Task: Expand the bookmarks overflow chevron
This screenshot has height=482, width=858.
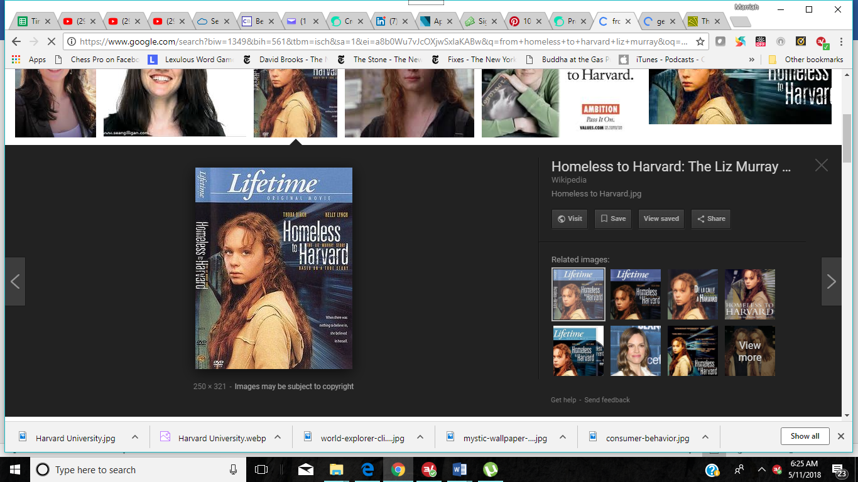Action: tap(751, 60)
